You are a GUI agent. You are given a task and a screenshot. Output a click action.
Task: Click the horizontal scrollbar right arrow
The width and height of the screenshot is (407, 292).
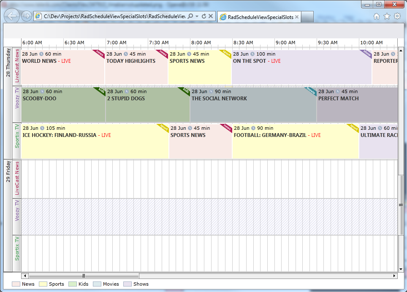pos(394,276)
